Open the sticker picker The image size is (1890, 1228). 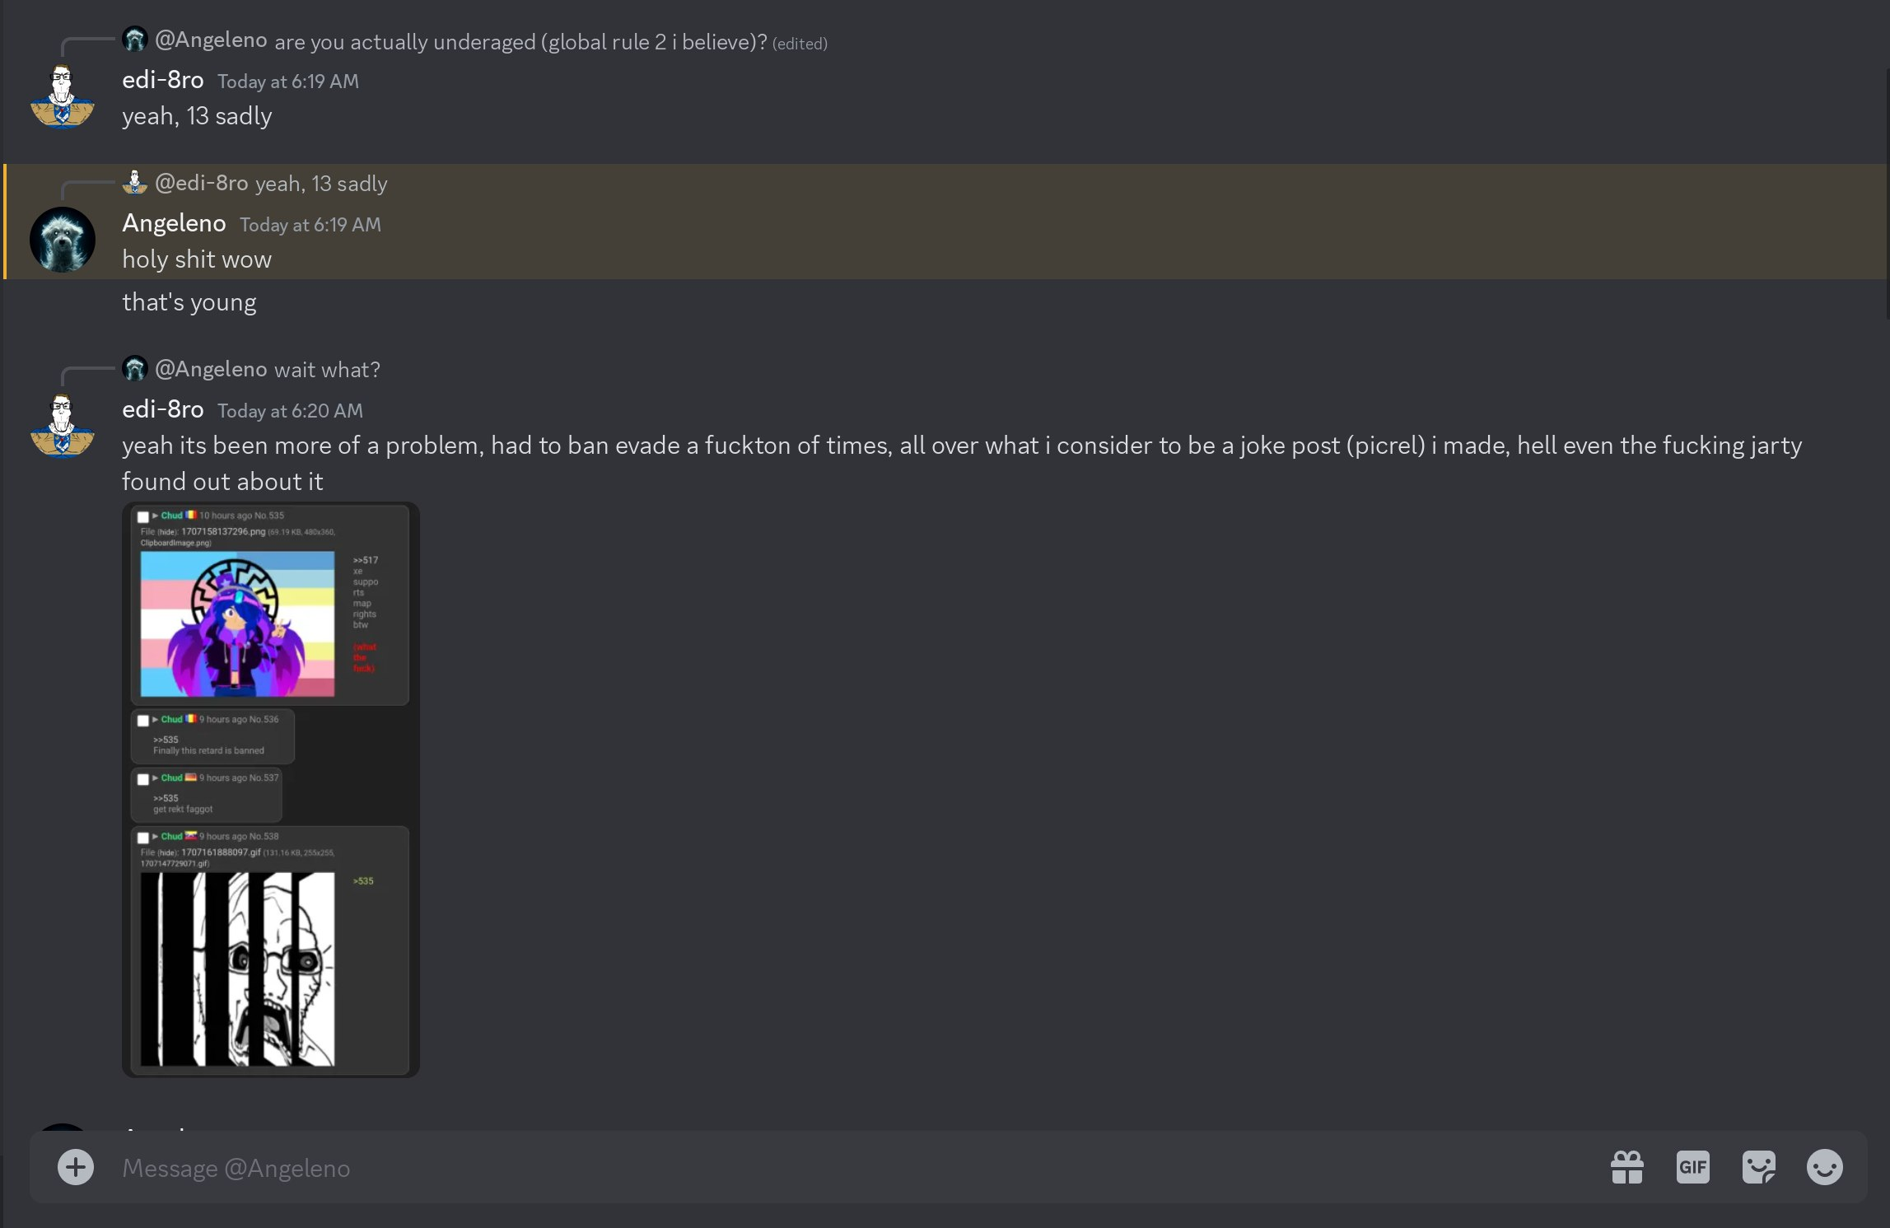point(1758,1167)
